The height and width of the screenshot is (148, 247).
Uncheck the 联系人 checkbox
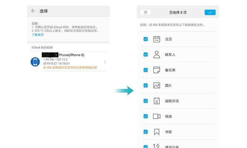tap(146, 54)
